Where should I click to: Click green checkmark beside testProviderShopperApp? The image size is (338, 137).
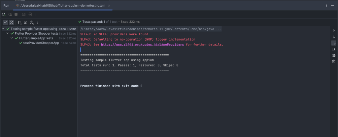21,43
